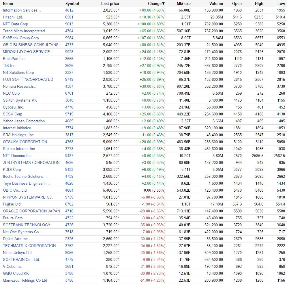Screen dimensions: 287x284
Task: Open the NS Solutions Corp link
Action: (x=18, y=72)
